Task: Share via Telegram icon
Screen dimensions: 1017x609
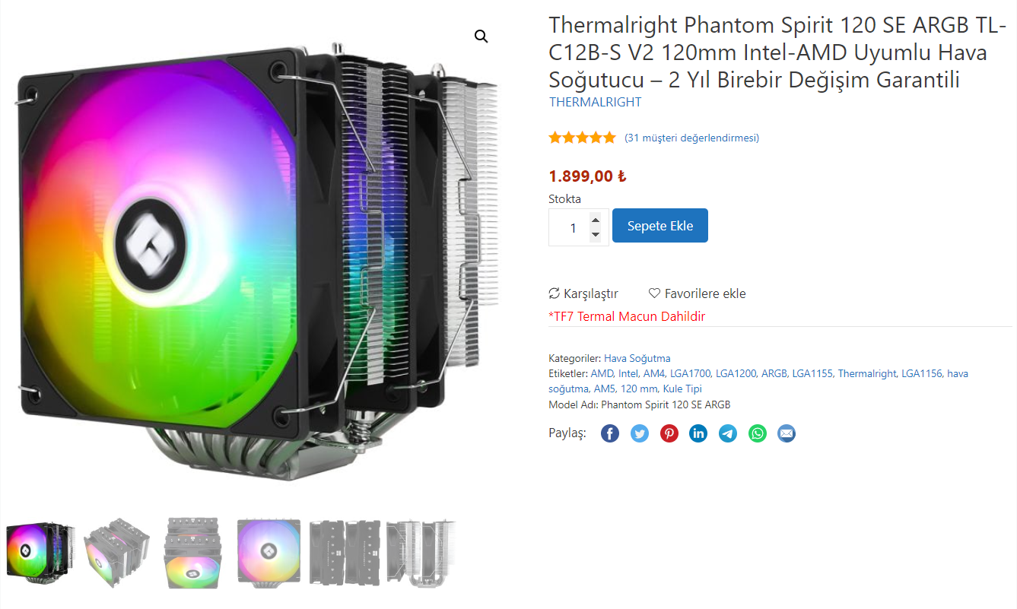Action: point(728,433)
